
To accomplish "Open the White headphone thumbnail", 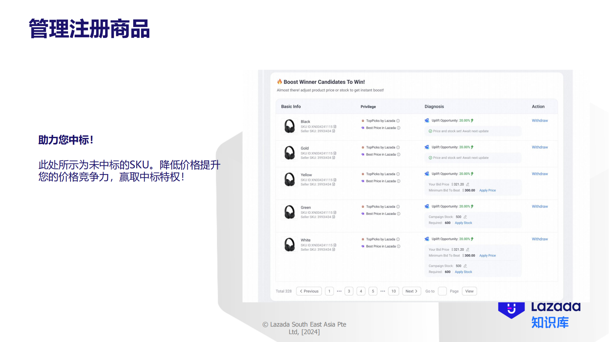I will (x=290, y=245).
